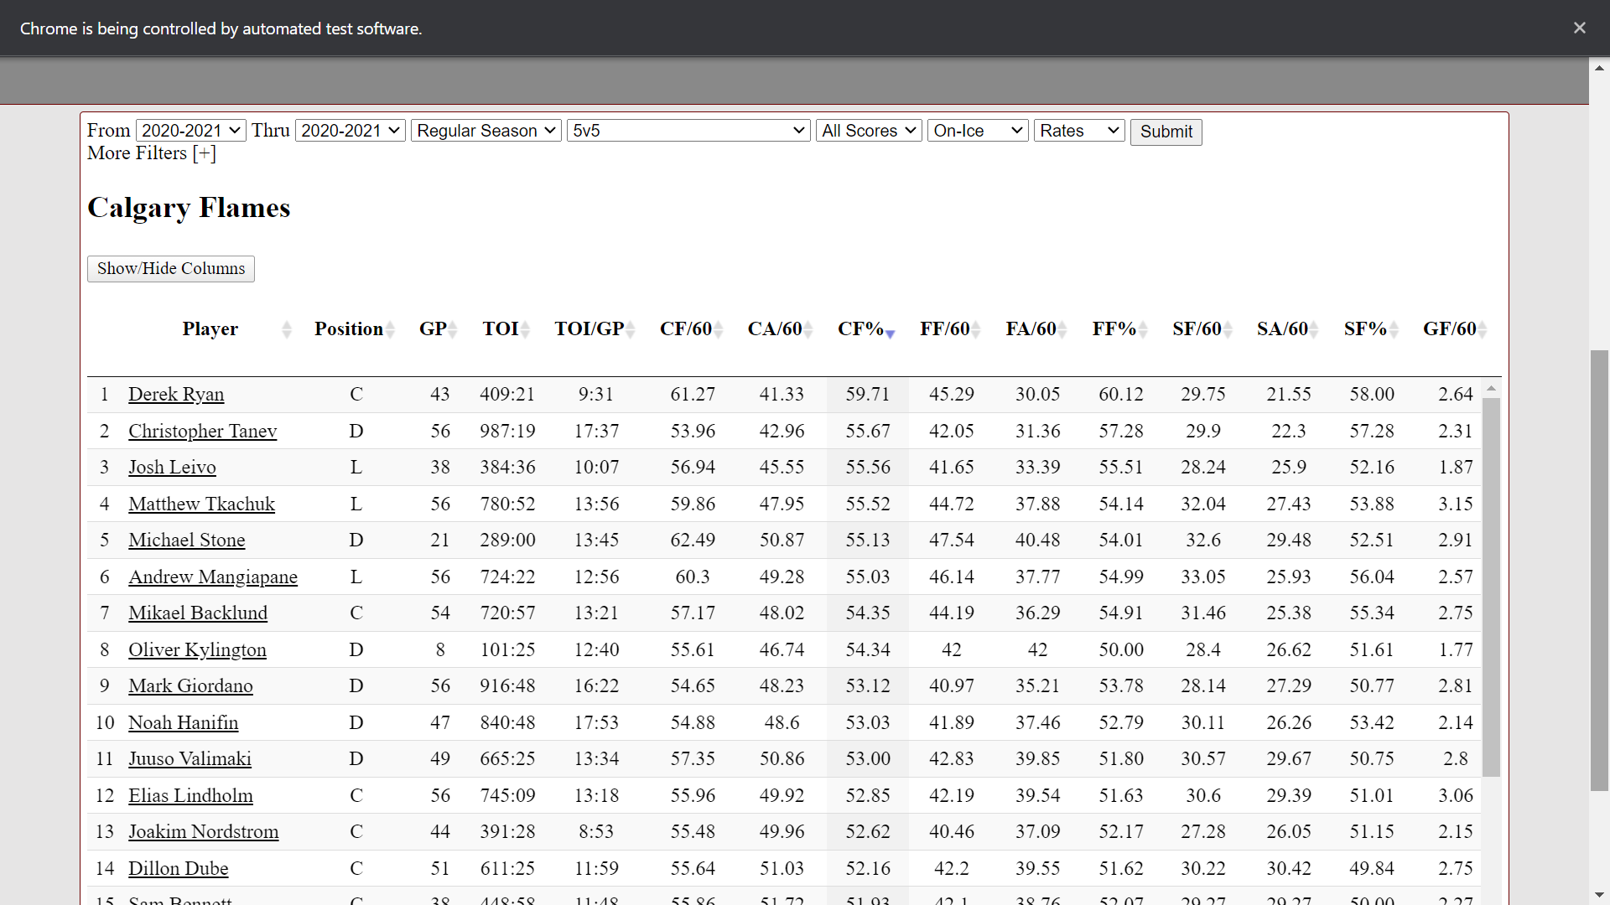Screen dimensions: 1610x905
Task: Open Juuso Valimaki player link
Action: click(190, 759)
